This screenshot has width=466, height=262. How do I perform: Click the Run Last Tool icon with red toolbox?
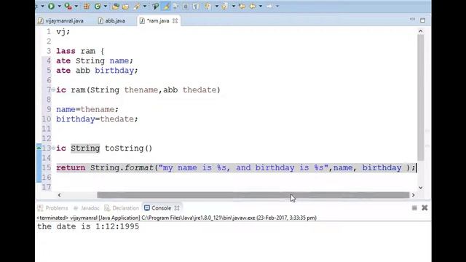point(68,6)
